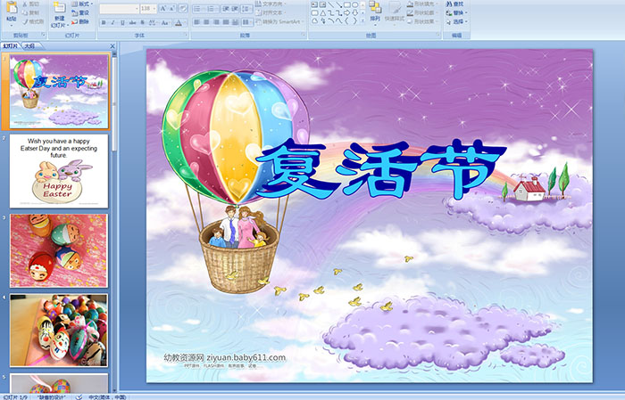This screenshot has height=400, width=625.
Task: Select the Line shape in shapes gallery
Action: coord(330,4)
